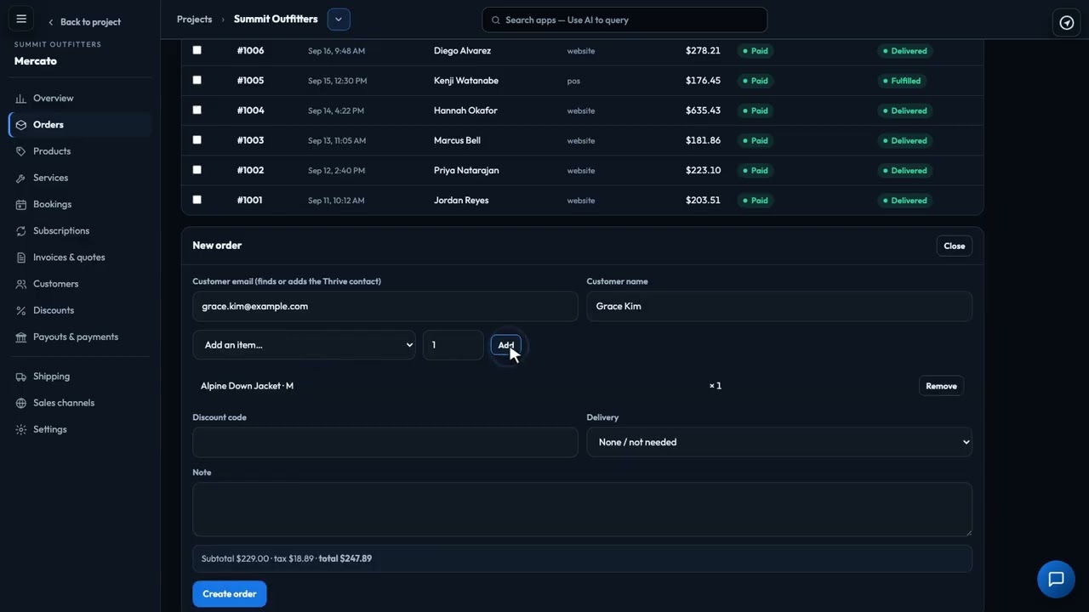Click into the Note text area
Viewport: 1089px width, 612px height.
click(x=582, y=509)
